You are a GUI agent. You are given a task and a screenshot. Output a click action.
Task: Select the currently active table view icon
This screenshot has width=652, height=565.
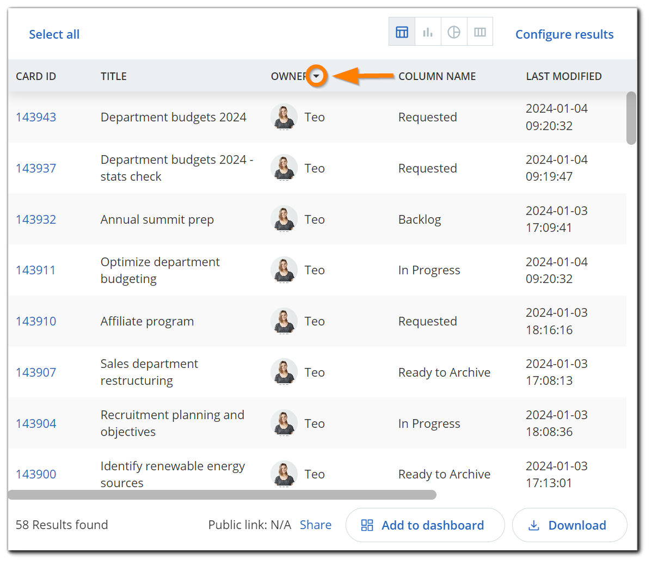[x=402, y=31]
